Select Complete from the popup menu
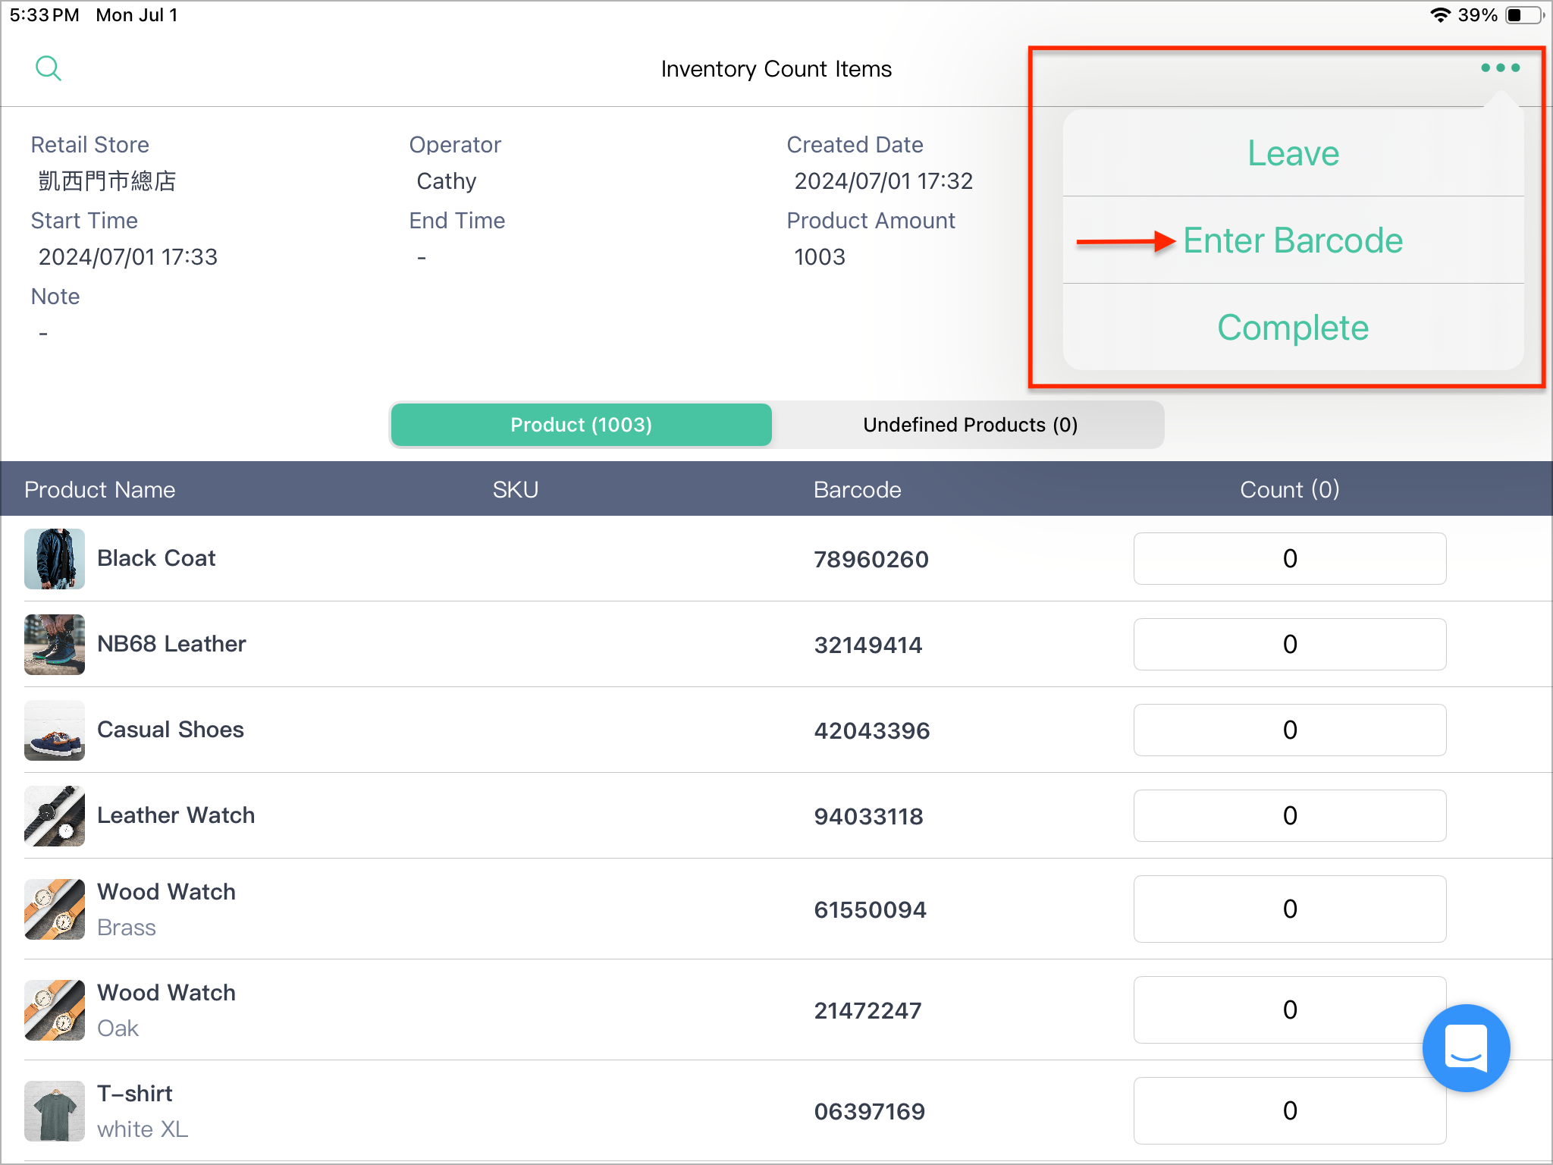The height and width of the screenshot is (1165, 1553). pos(1294,328)
